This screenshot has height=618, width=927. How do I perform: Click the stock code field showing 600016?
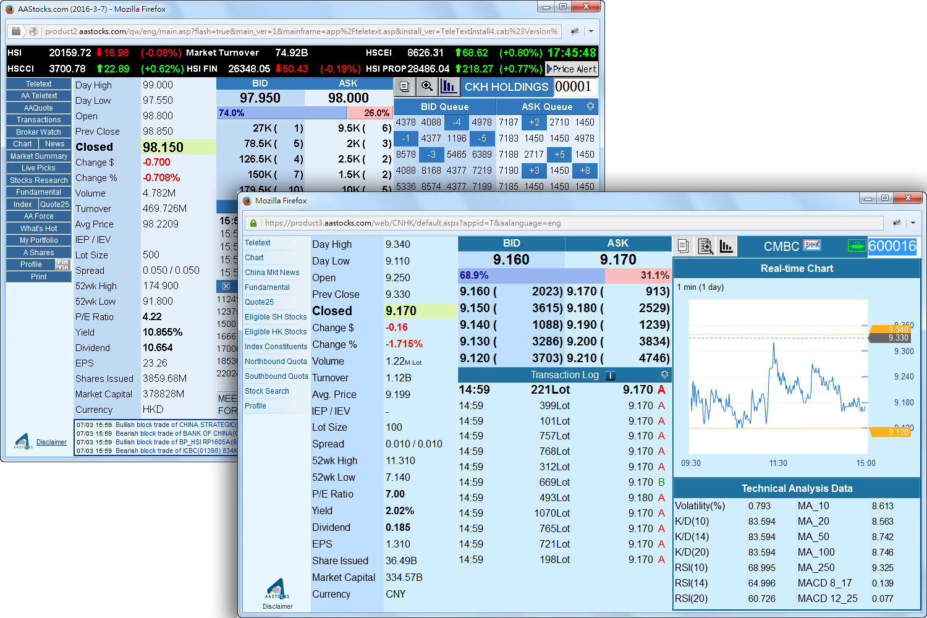click(892, 246)
